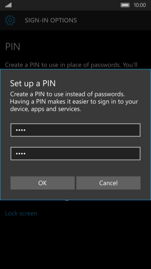This screenshot has height=269, width=151.
Task: Focus the confirm PIN entry field
Action: (x=75, y=153)
